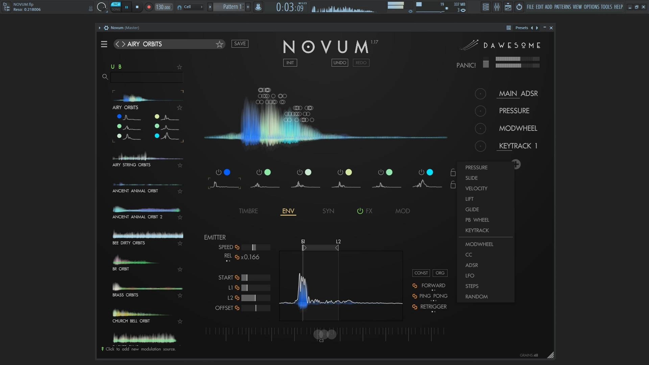Favorite the AIRY ORBITS preset in header
649x365 pixels.
(220, 44)
